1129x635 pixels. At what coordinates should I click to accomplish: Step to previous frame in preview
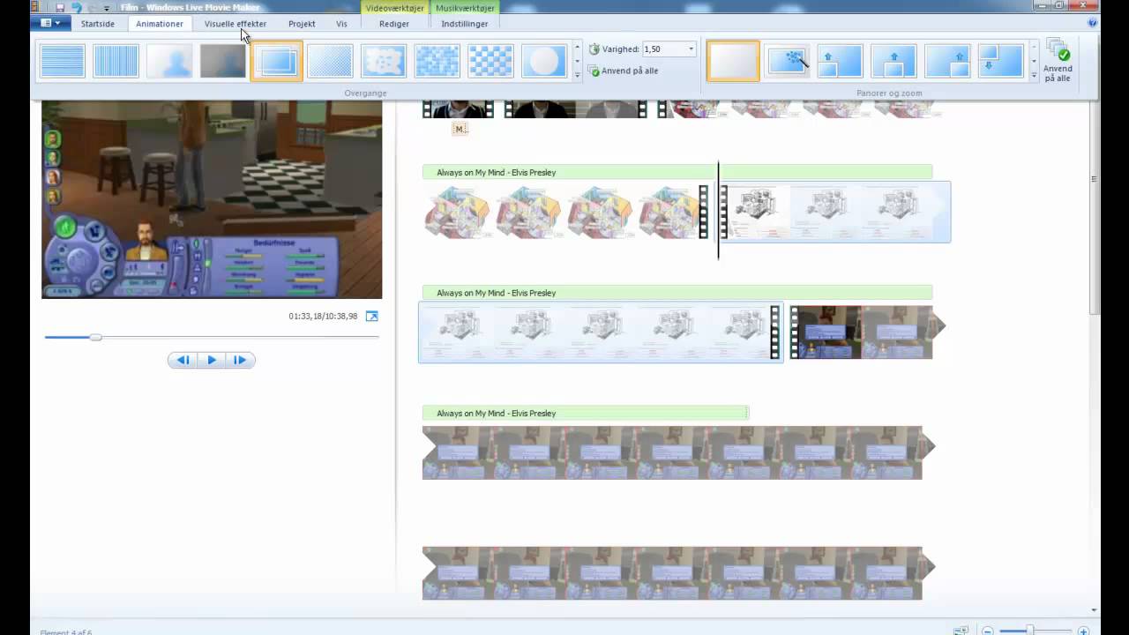(x=183, y=360)
